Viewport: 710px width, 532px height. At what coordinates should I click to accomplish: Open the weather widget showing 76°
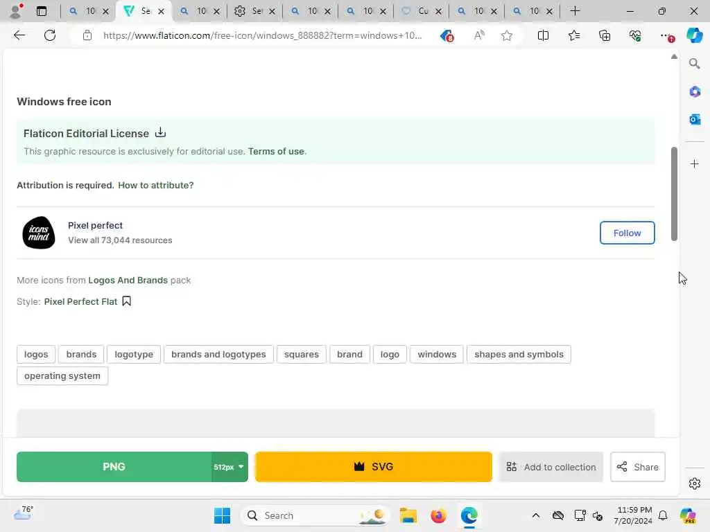[24, 513]
